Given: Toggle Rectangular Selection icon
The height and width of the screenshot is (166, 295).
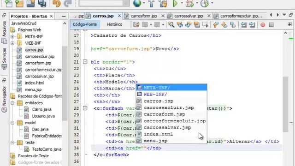Looking at the screenshot, I should click(205, 24).
